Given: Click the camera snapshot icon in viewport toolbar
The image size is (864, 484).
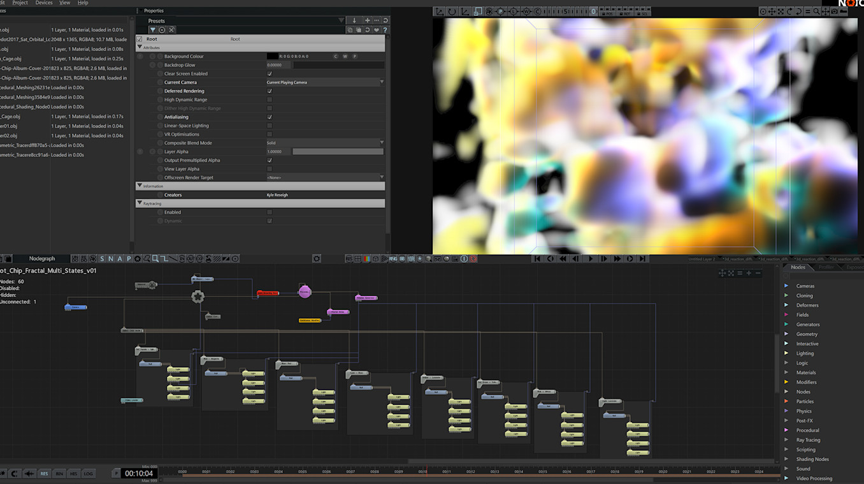Looking at the screenshot, I should point(835,11).
